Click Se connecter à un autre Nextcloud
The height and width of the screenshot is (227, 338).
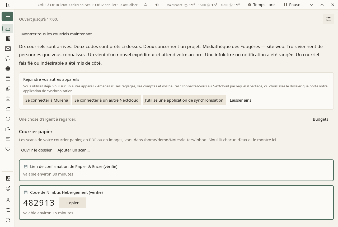[106, 100]
